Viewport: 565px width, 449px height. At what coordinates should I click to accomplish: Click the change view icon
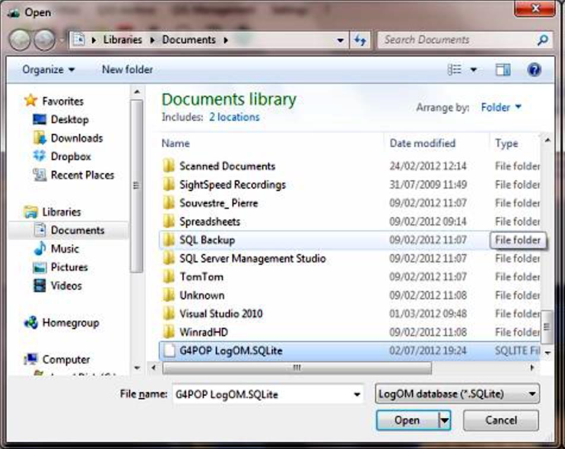click(x=455, y=69)
